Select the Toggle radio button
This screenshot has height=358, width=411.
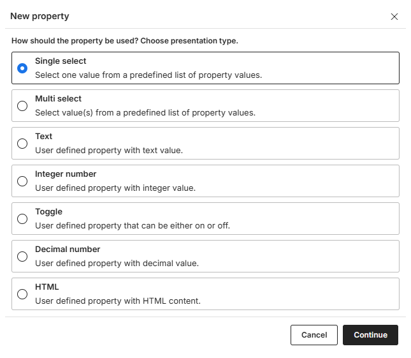22,219
